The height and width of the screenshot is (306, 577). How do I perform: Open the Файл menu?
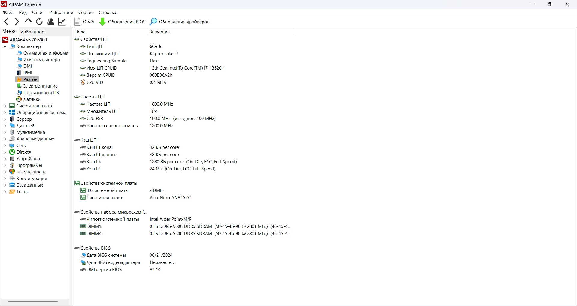(x=8, y=13)
